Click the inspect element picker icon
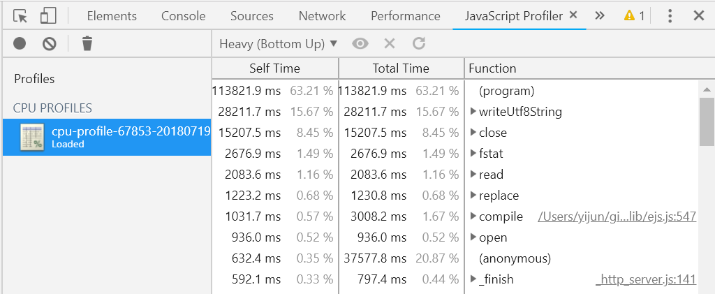715x294 pixels. [20, 16]
